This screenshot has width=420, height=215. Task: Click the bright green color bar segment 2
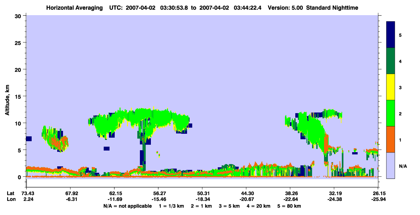pyautogui.click(x=391, y=113)
